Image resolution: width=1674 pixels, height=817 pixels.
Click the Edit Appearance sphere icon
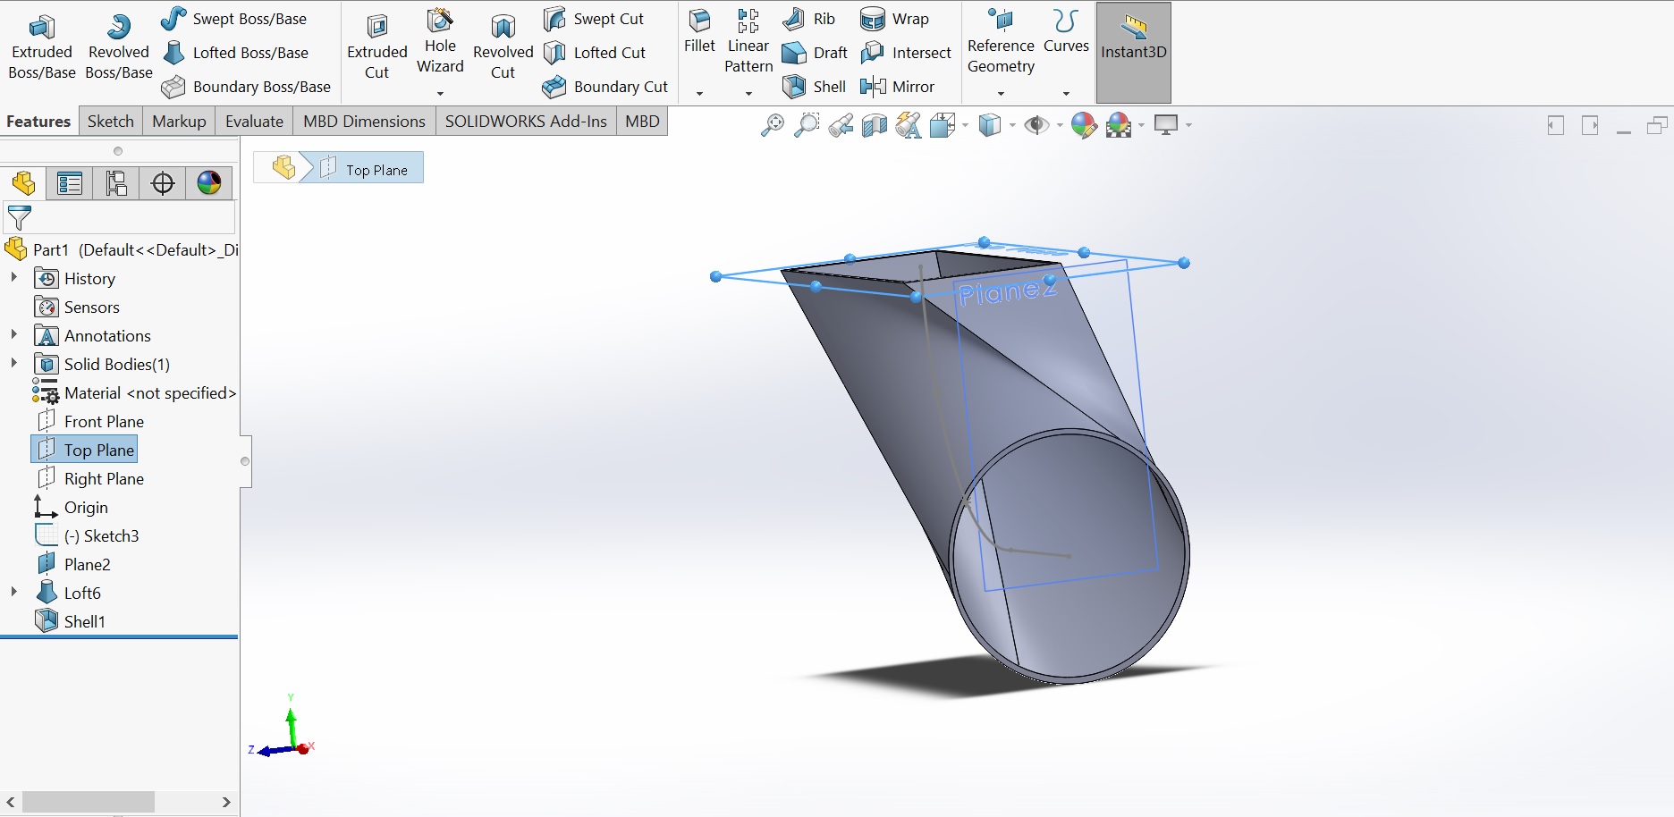tap(1083, 125)
